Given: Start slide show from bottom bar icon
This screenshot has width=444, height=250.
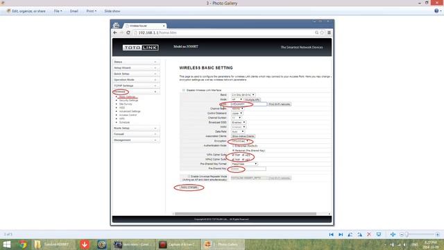Looking at the screenshot, I should click(x=379, y=235).
